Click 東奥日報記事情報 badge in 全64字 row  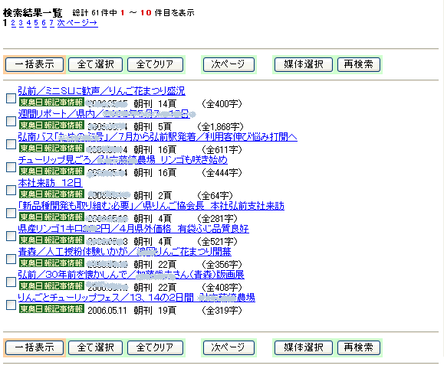click(x=51, y=194)
